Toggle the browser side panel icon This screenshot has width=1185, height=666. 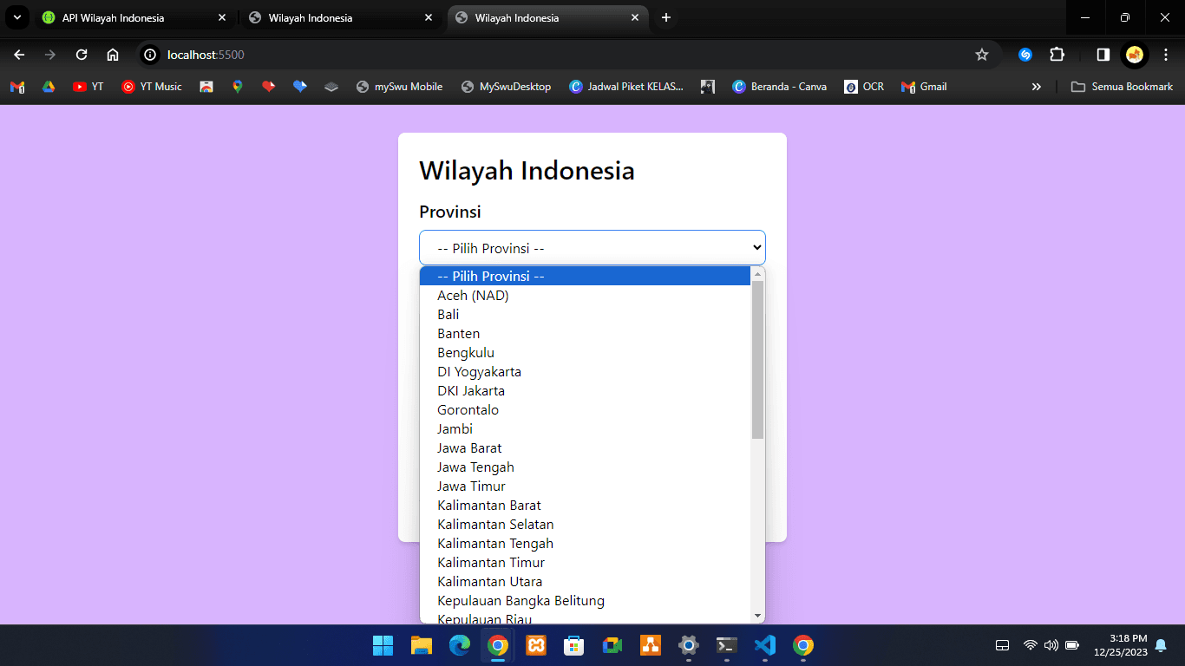(x=1103, y=55)
